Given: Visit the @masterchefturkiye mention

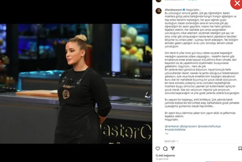Looking at the screenshot, I should [209, 126].
